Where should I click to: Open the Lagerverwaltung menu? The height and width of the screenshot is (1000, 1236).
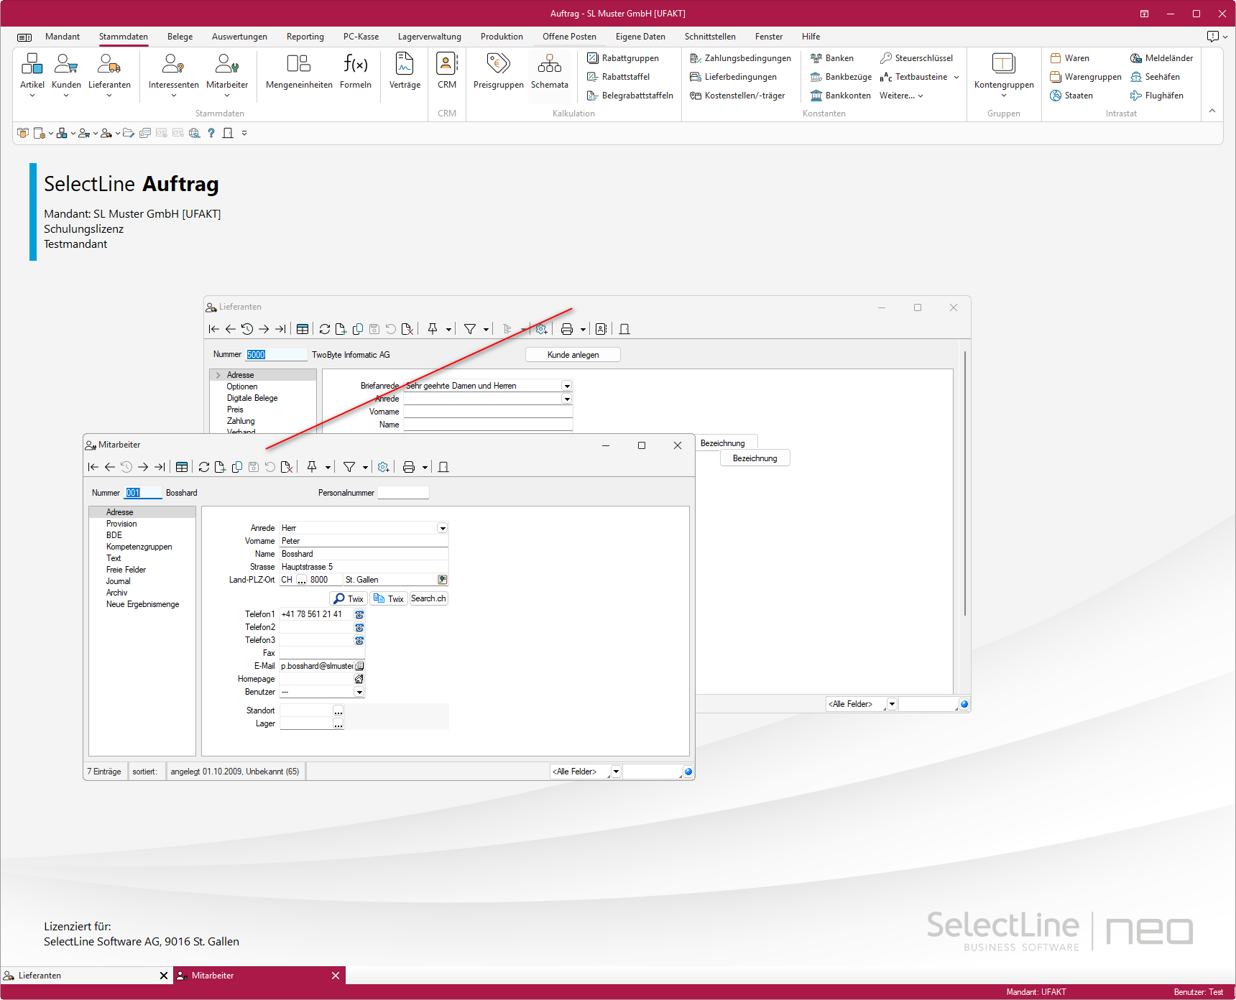tap(430, 37)
